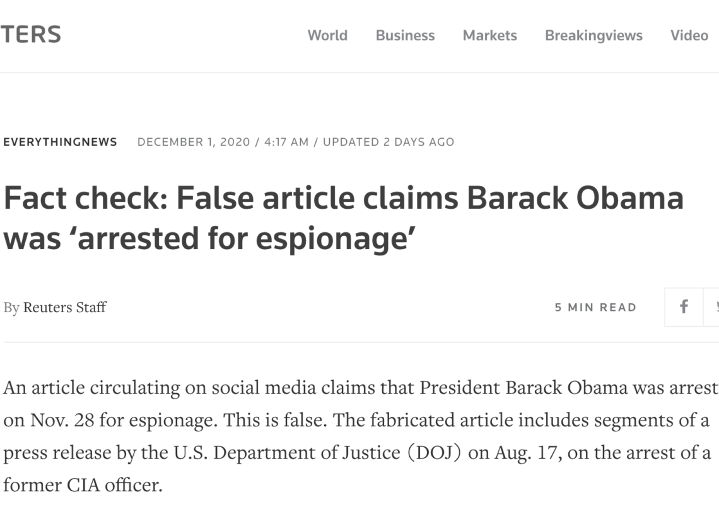Click the 'Fact check' article headline
Viewport: 719px width, 514px height.
point(344,218)
